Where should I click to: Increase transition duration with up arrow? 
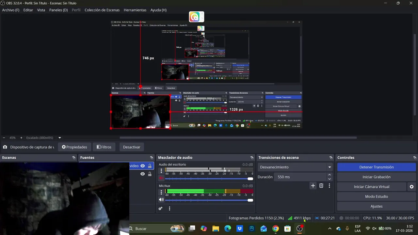click(x=329, y=175)
